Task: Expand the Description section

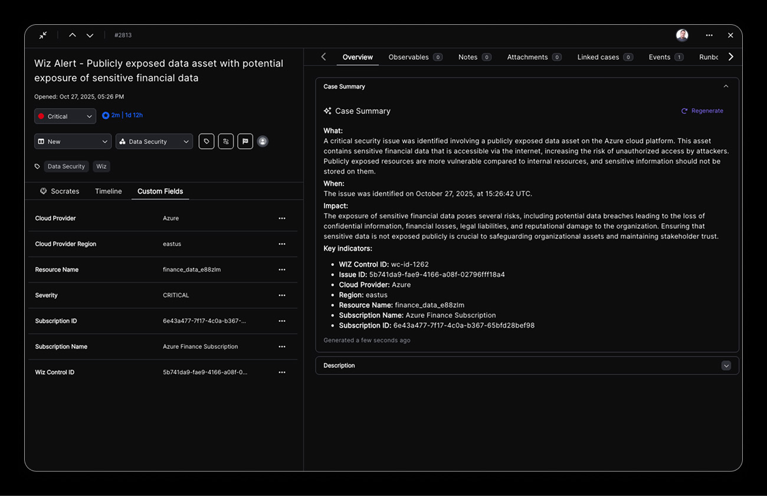Action: tap(726, 366)
